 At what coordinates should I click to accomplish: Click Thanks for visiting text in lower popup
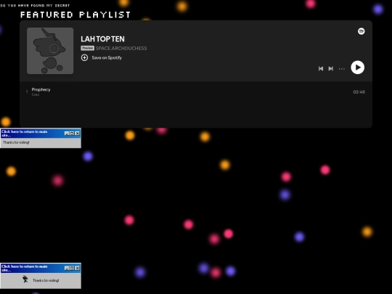click(x=46, y=280)
